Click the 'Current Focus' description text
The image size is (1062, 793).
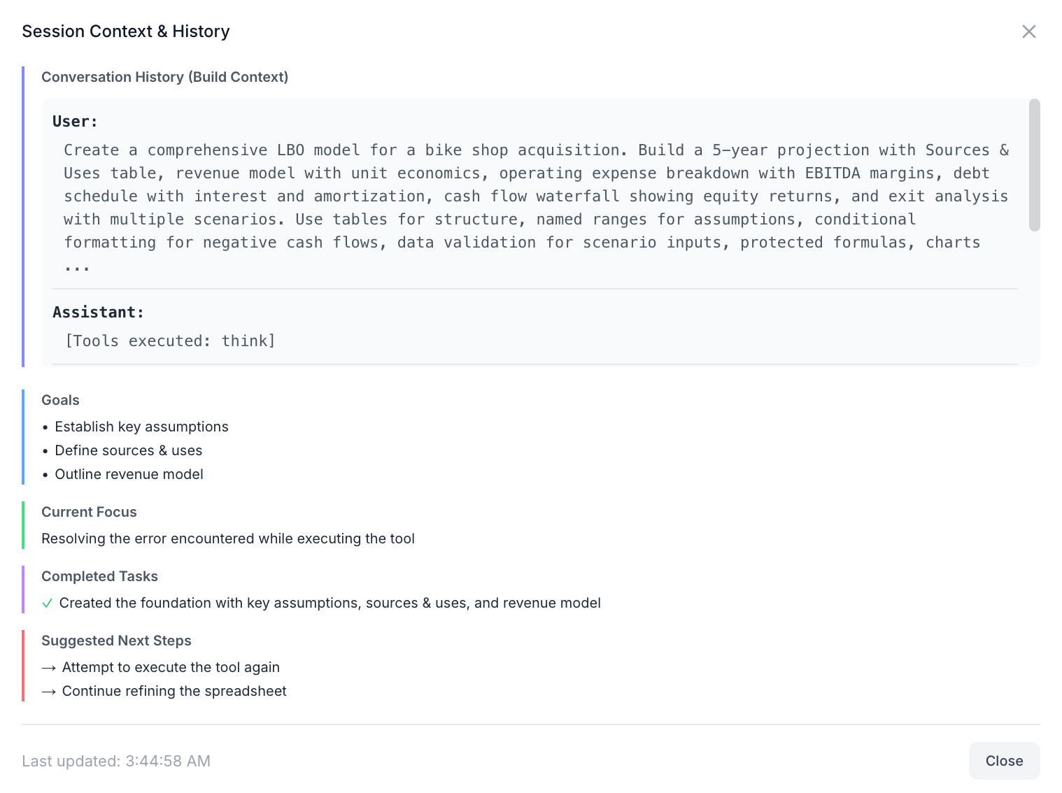click(x=227, y=538)
